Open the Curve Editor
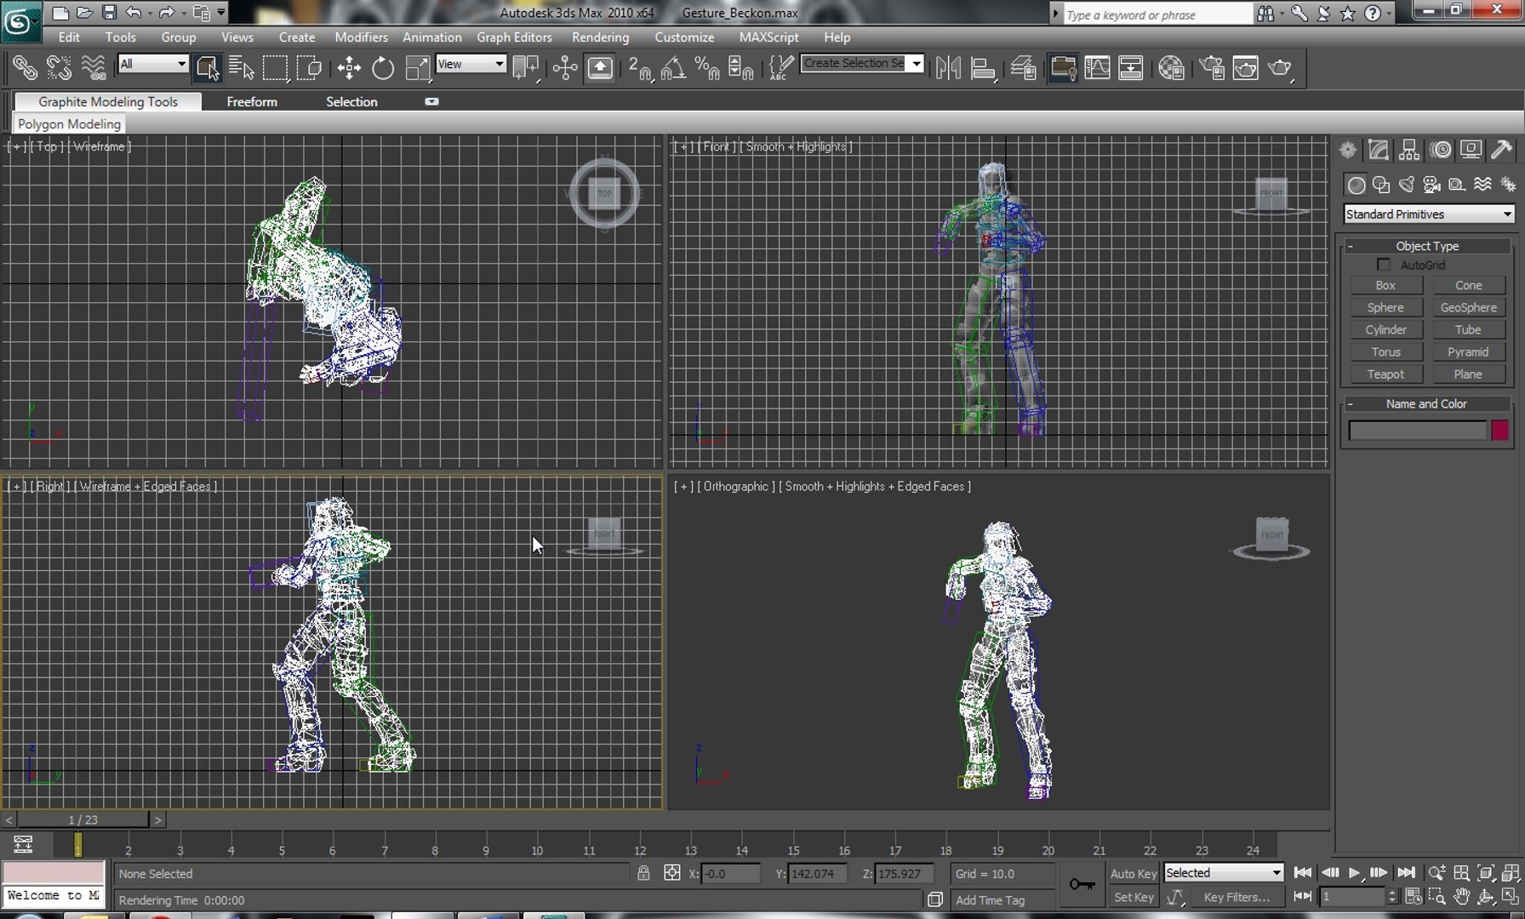 pyautogui.click(x=1097, y=68)
